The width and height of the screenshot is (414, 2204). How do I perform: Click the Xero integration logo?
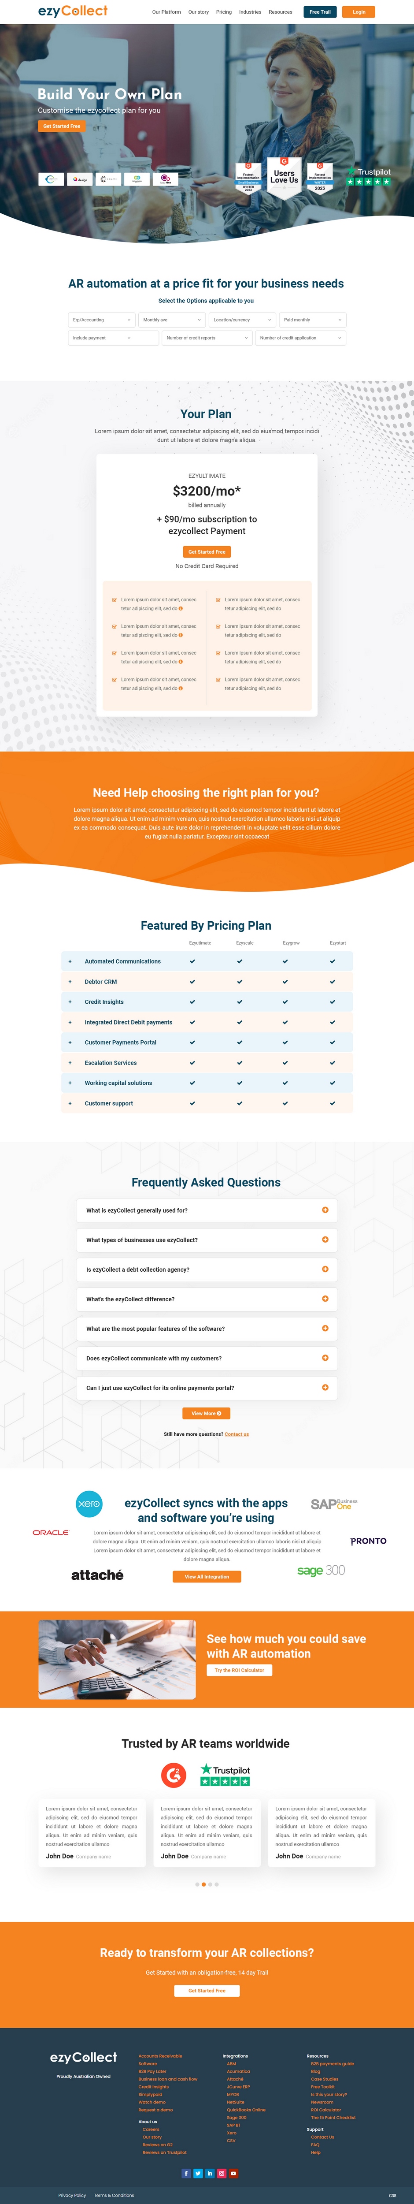tap(89, 1503)
